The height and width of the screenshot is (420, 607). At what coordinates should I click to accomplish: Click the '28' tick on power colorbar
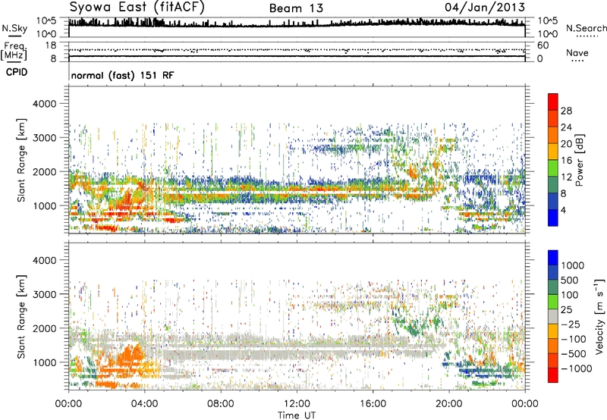point(566,111)
